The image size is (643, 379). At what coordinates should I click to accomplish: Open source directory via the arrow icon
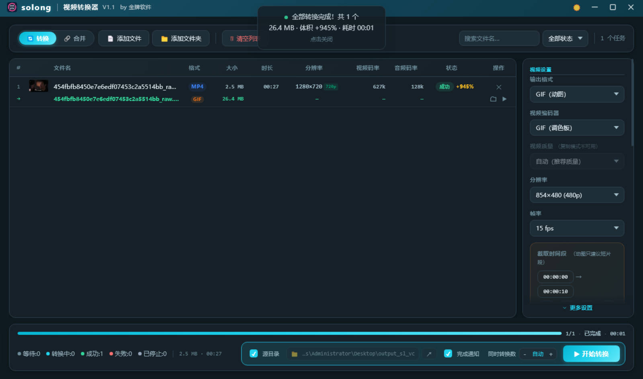click(429, 354)
